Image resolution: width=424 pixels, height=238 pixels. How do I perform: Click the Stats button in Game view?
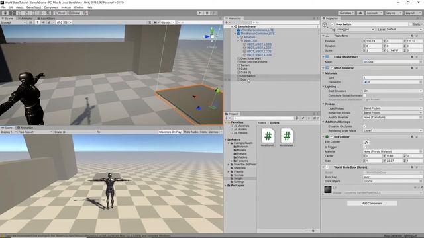[203, 132]
